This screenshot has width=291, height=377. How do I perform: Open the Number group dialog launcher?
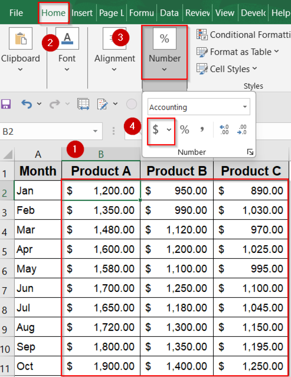[250, 152]
